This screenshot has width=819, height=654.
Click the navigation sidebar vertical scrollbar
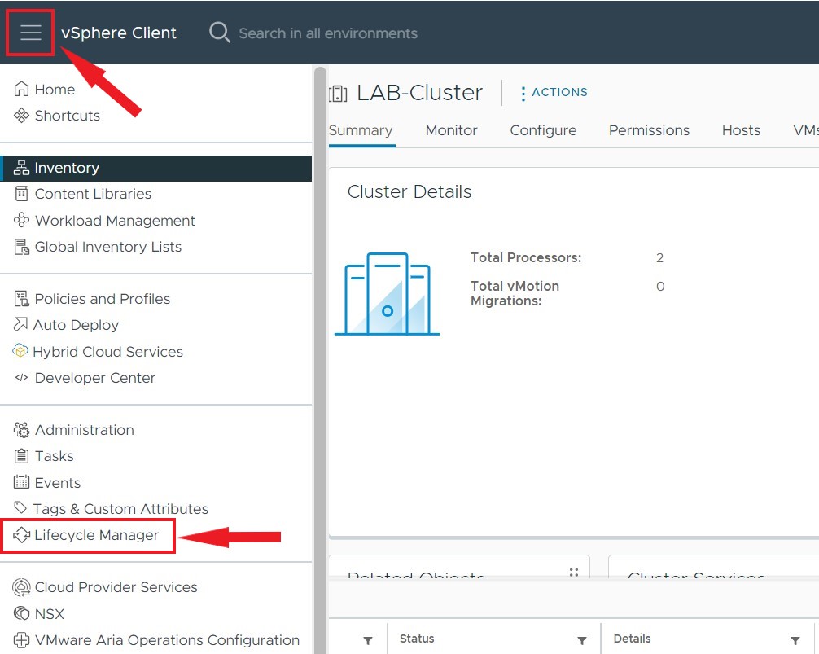click(x=320, y=359)
